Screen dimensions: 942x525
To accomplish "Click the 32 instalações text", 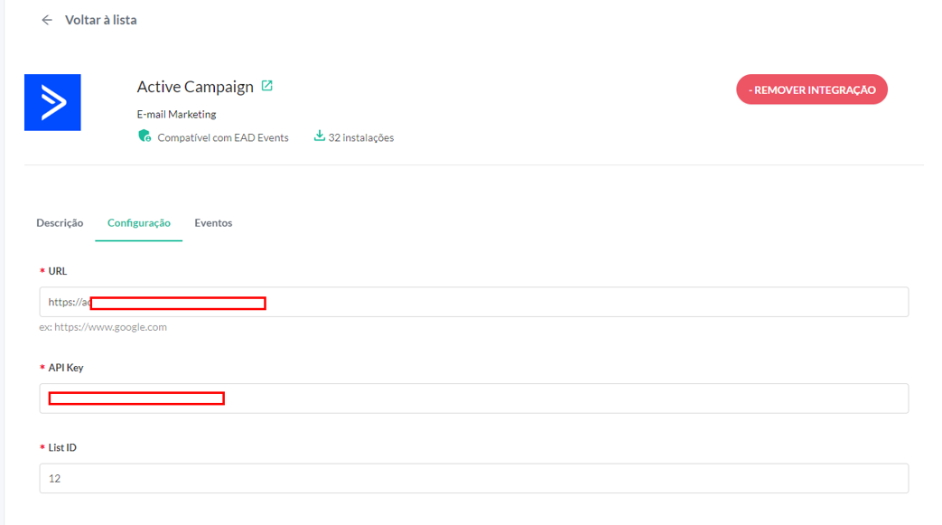I will point(361,137).
